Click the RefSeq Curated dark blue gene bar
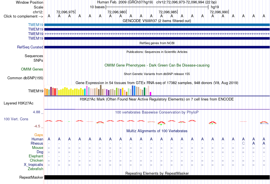The image size is (270, 184). click(157, 47)
